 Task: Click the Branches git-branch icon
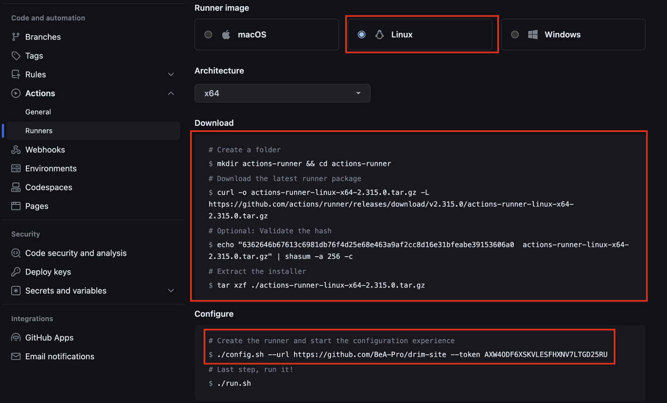point(16,37)
